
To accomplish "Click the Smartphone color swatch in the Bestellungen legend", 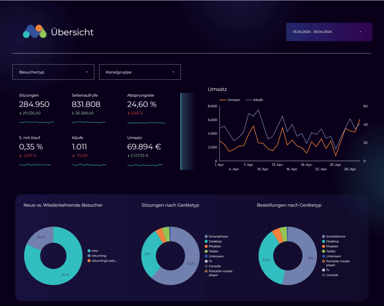I will click(324, 237).
